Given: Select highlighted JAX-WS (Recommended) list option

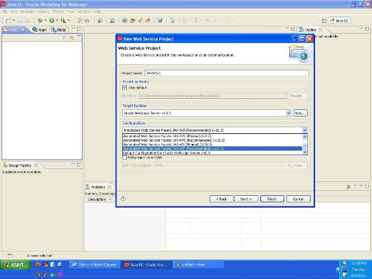Looking at the screenshot, I should point(212,148).
